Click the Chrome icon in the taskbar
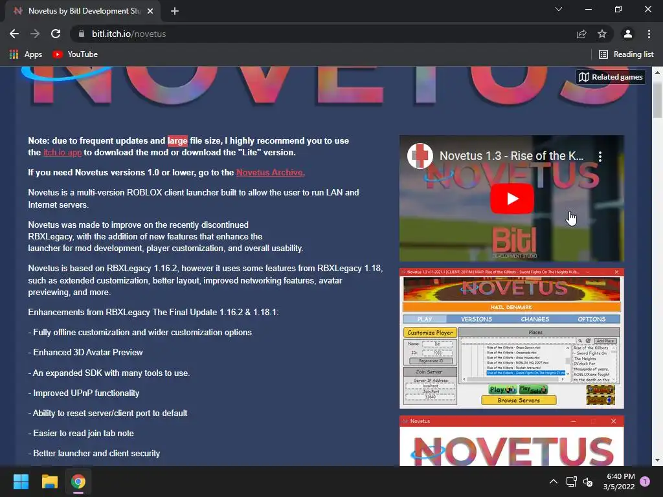This screenshot has height=497, width=663. (78, 481)
